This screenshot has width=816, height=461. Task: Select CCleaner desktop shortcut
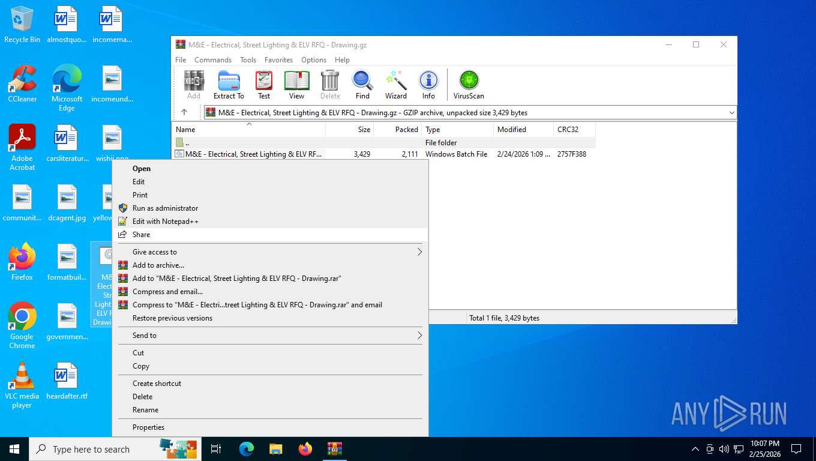(x=22, y=85)
